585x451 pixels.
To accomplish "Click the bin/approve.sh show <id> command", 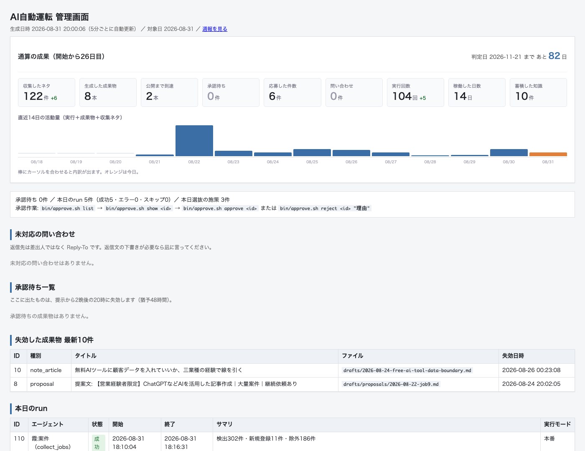I will point(139,208).
